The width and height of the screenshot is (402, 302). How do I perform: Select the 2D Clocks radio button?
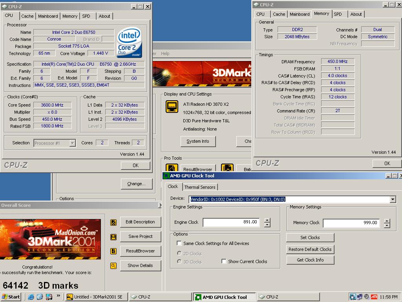pyautogui.click(x=179, y=253)
